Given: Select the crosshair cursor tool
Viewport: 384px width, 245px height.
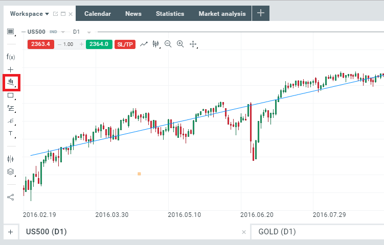Looking at the screenshot, I should click(x=11, y=69).
